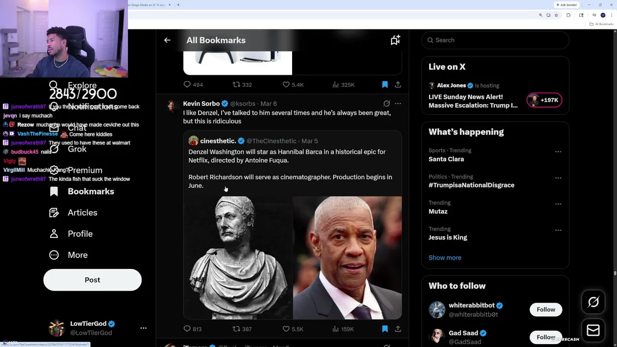617x347 pixels.
Task: Open the Hannibal Barca bust image
Action: coord(238,257)
